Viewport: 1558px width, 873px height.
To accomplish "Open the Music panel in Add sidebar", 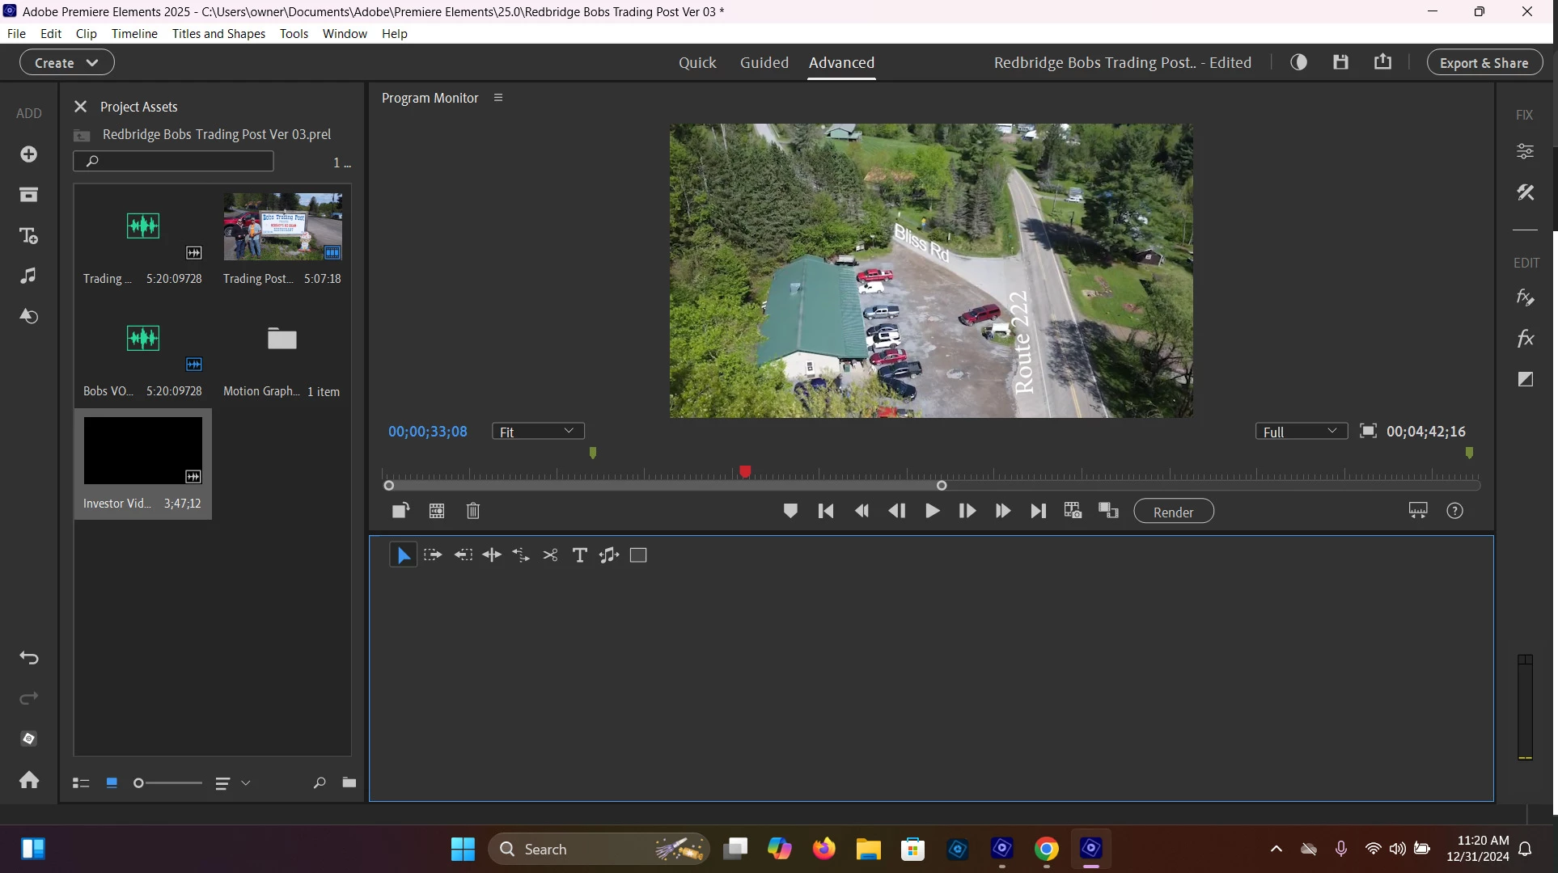I will pyautogui.click(x=28, y=276).
